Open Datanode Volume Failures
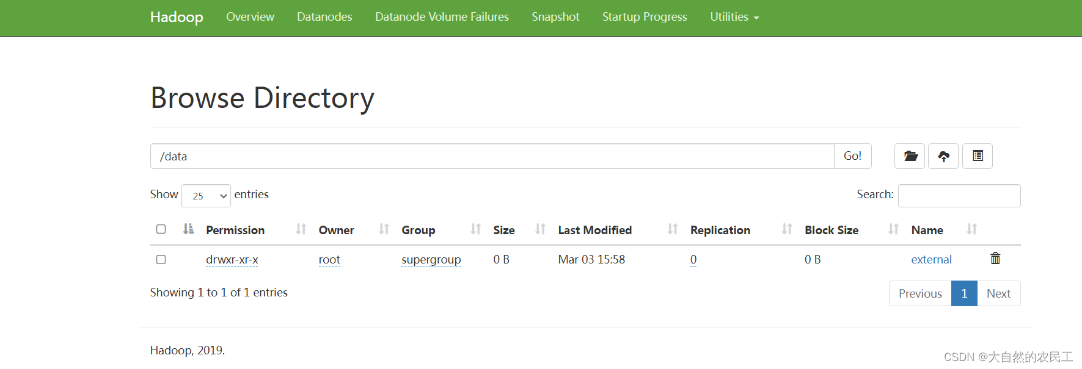1082x369 pixels. (x=442, y=17)
